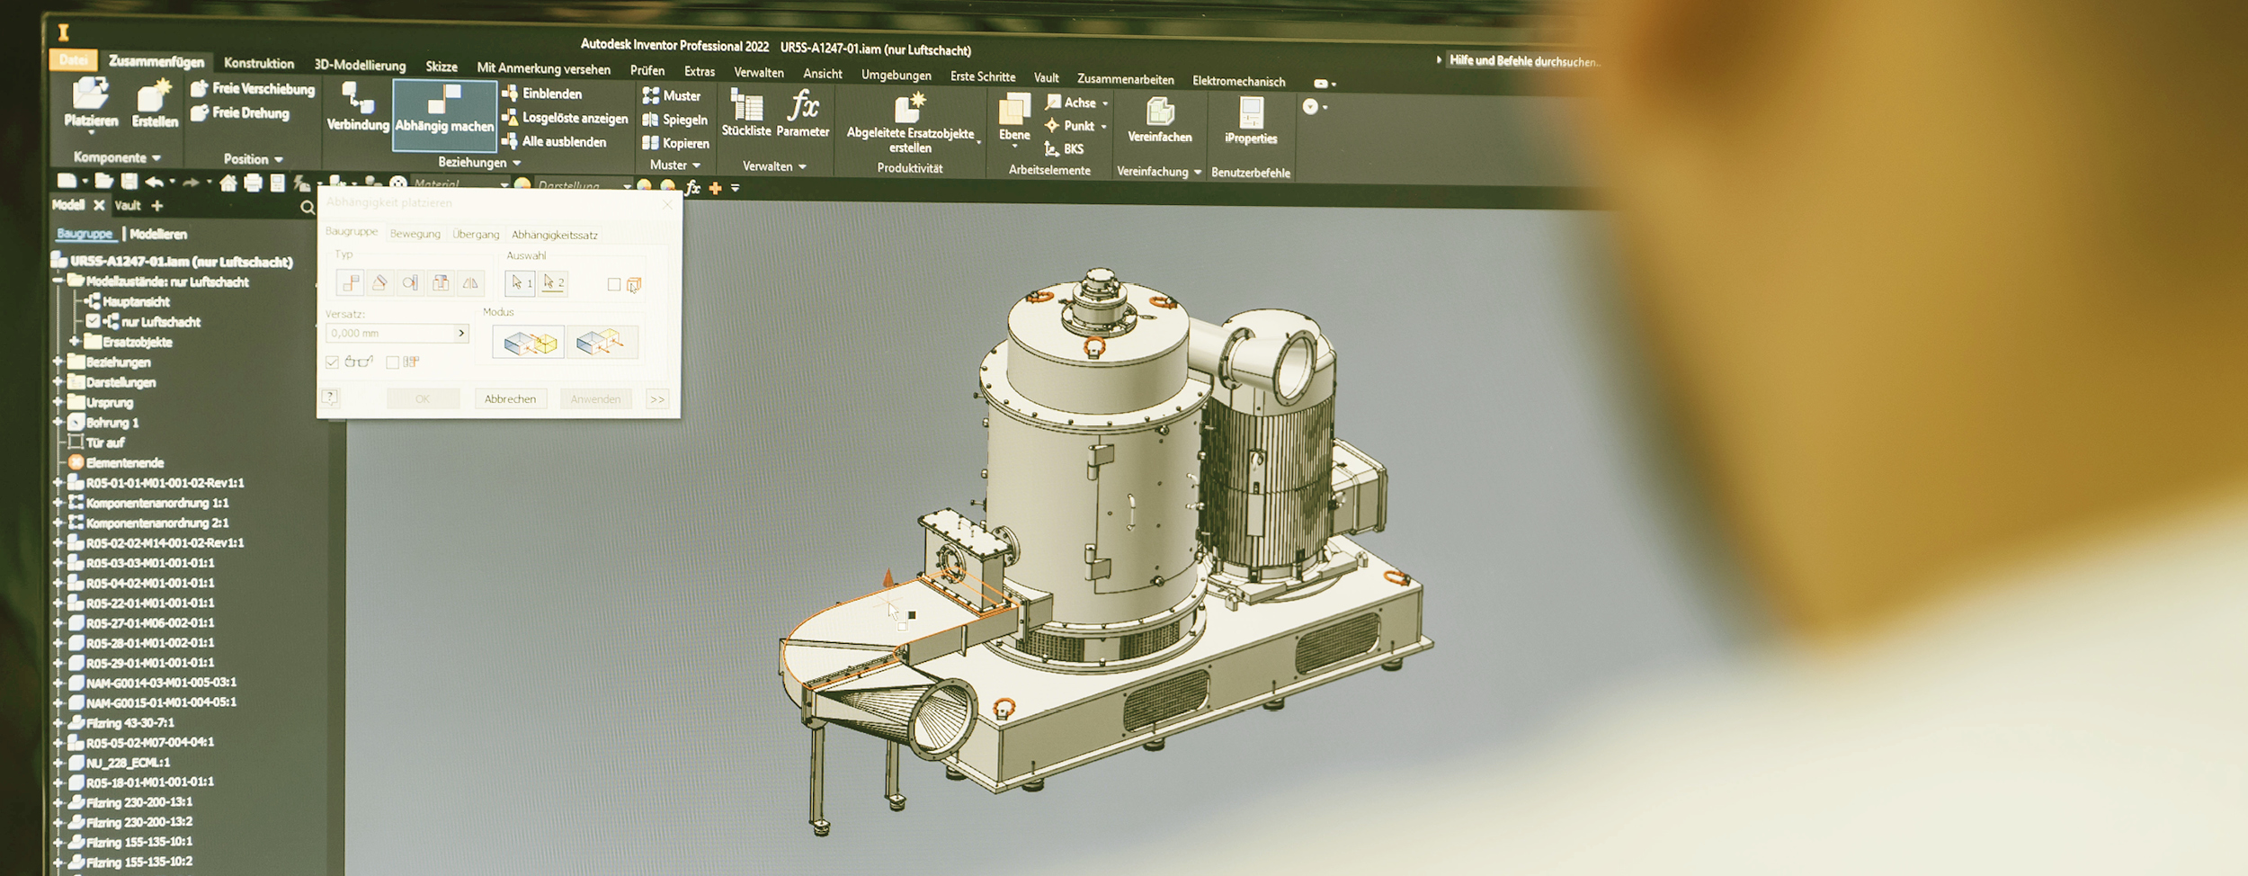2248x876 pixels.
Task: Click the Datei file button
Action: tap(73, 60)
